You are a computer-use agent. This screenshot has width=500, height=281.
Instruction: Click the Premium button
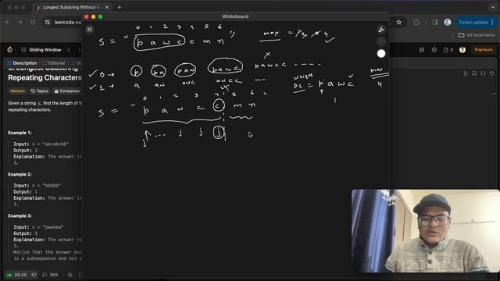[x=484, y=50]
